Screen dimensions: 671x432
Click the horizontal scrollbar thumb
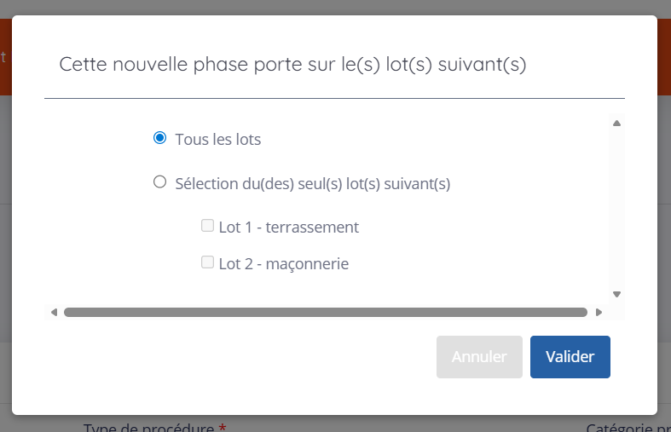[325, 312]
